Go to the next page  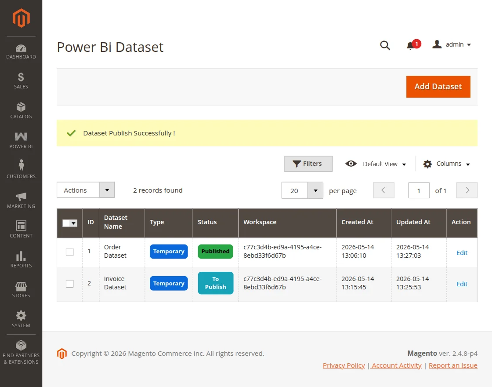click(467, 190)
